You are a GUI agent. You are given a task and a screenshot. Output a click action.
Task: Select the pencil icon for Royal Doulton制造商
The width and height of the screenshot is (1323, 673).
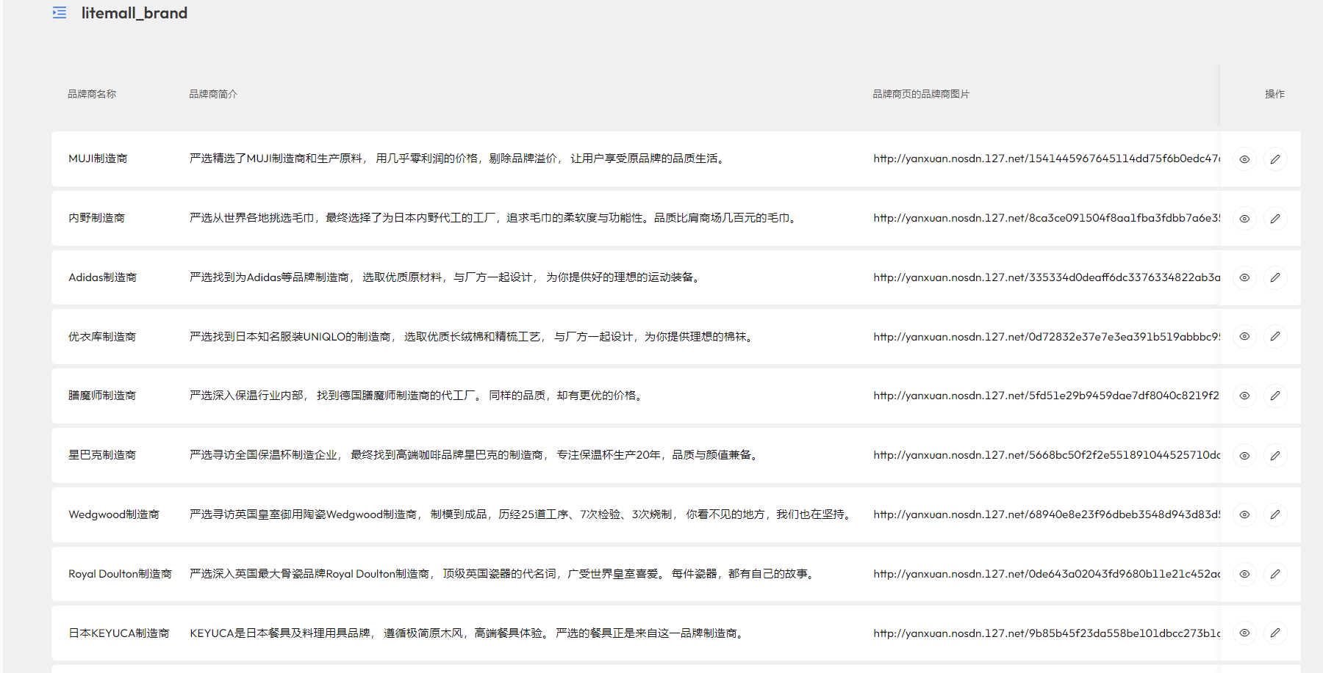pyautogui.click(x=1275, y=574)
